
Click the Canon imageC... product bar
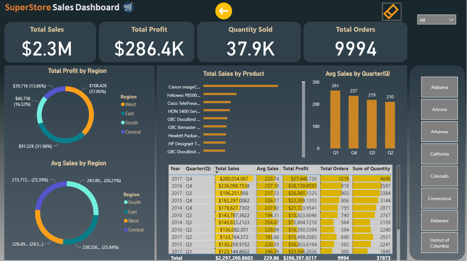point(241,86)
